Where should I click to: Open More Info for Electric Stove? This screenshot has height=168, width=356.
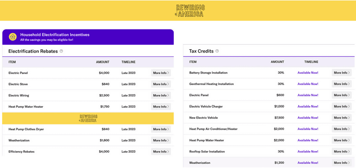pos(161,84)
